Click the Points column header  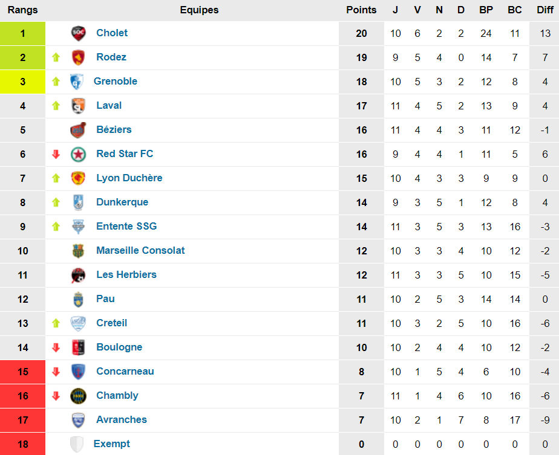click(x=361, y=10)
